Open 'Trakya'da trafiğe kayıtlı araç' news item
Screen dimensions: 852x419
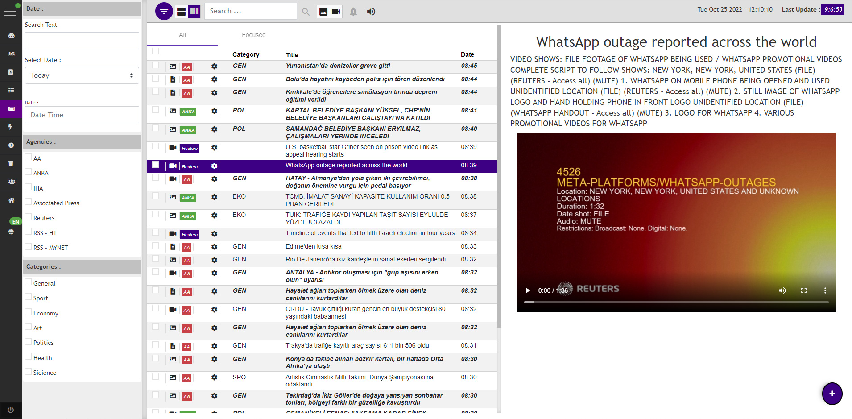(x=357, y=346)
